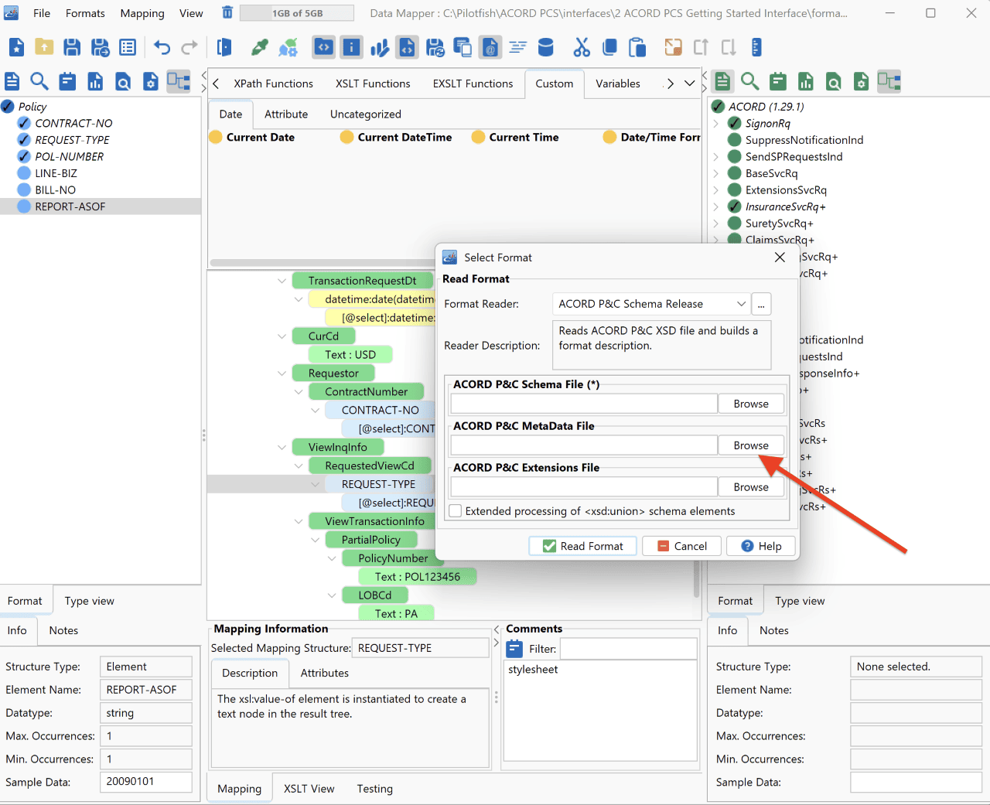990x805 pixels.
Task: Click the scissors cut icon
Action: tap(582, 48)
